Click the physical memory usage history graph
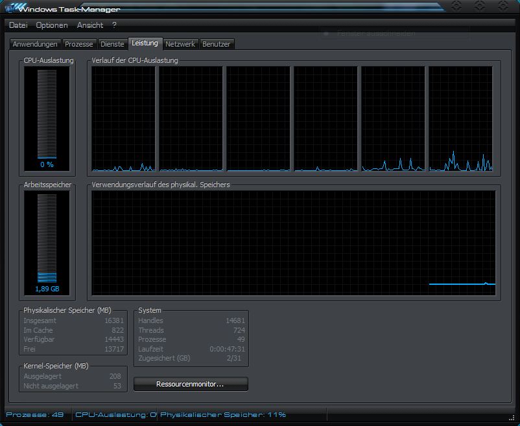Screen dimensions: 520x426 [294, 243]
